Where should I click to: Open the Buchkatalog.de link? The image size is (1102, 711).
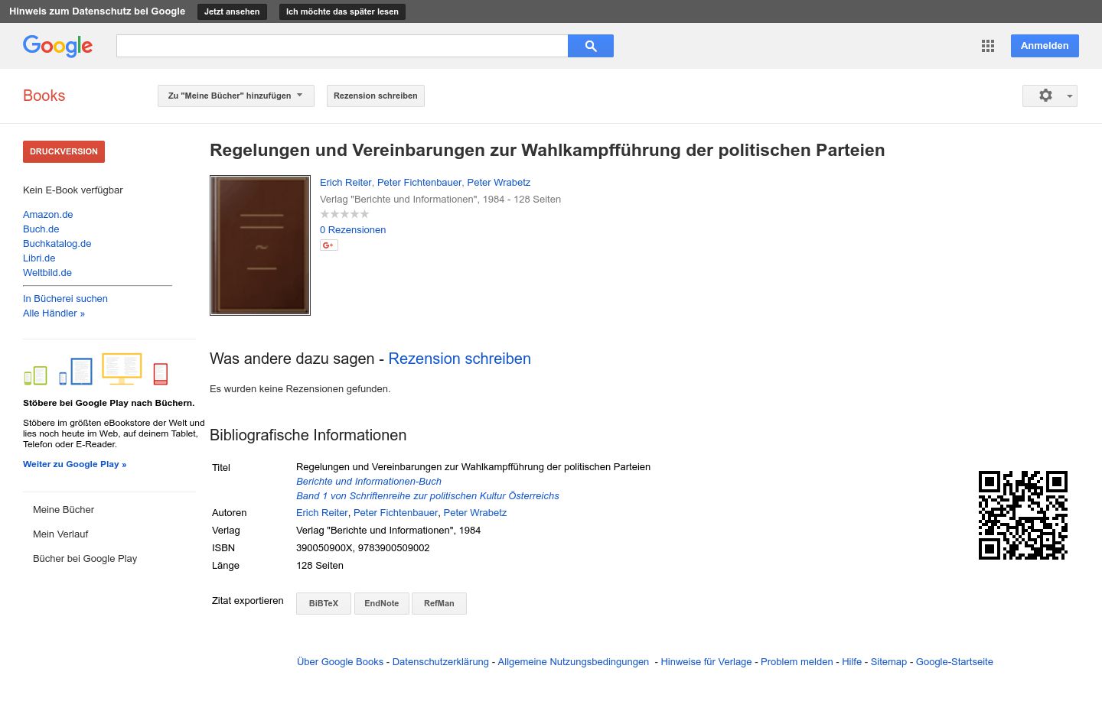coord(57,244)
